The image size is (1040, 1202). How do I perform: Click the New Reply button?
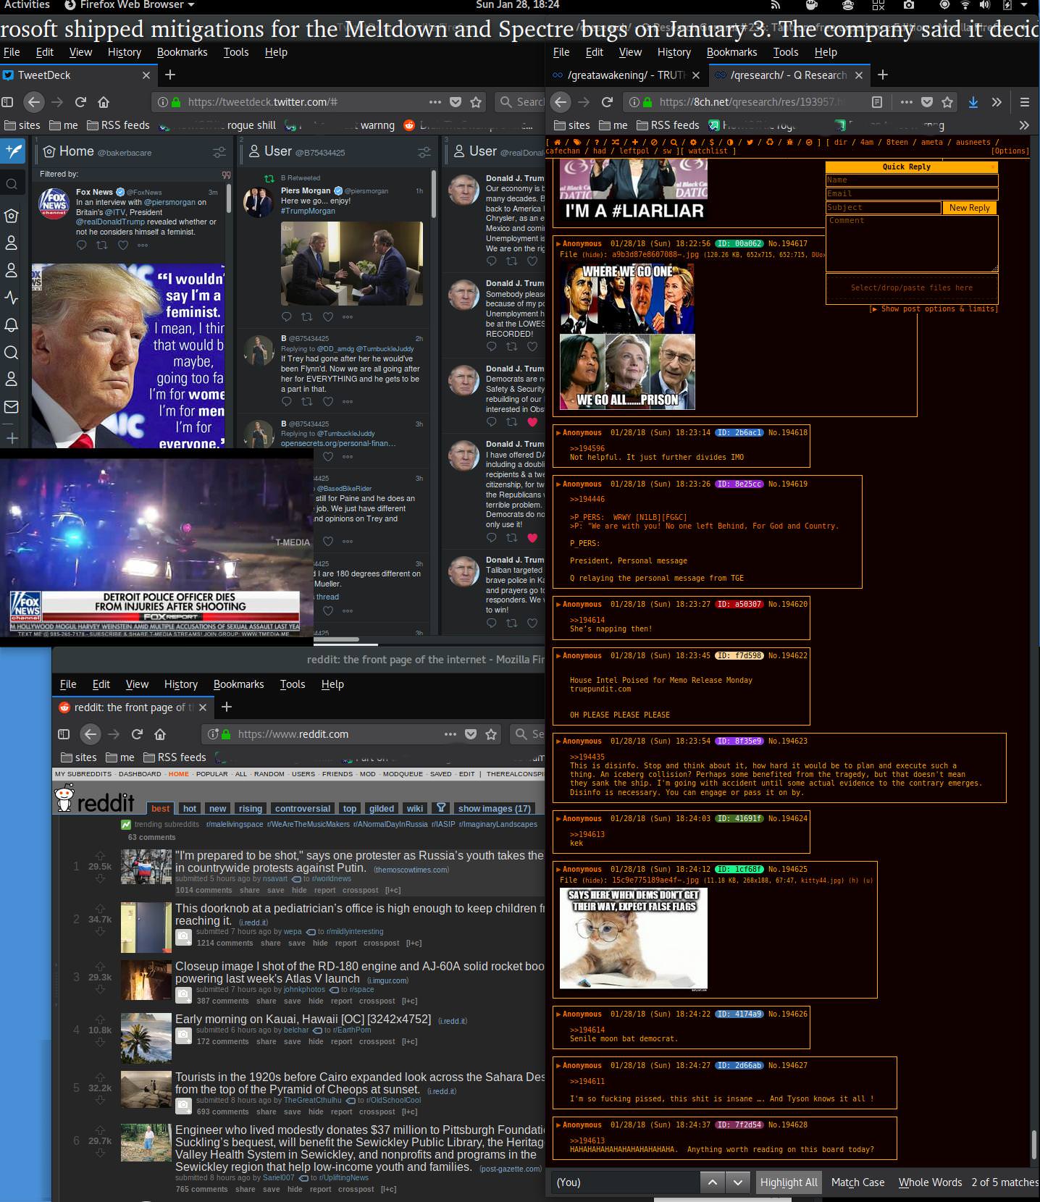pyautogui.click(x=969, y=208)
